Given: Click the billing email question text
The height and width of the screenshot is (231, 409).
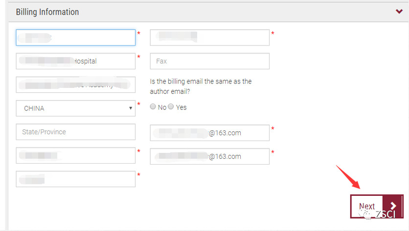Looking at the screenshot, I should click(x=201, y=85).
